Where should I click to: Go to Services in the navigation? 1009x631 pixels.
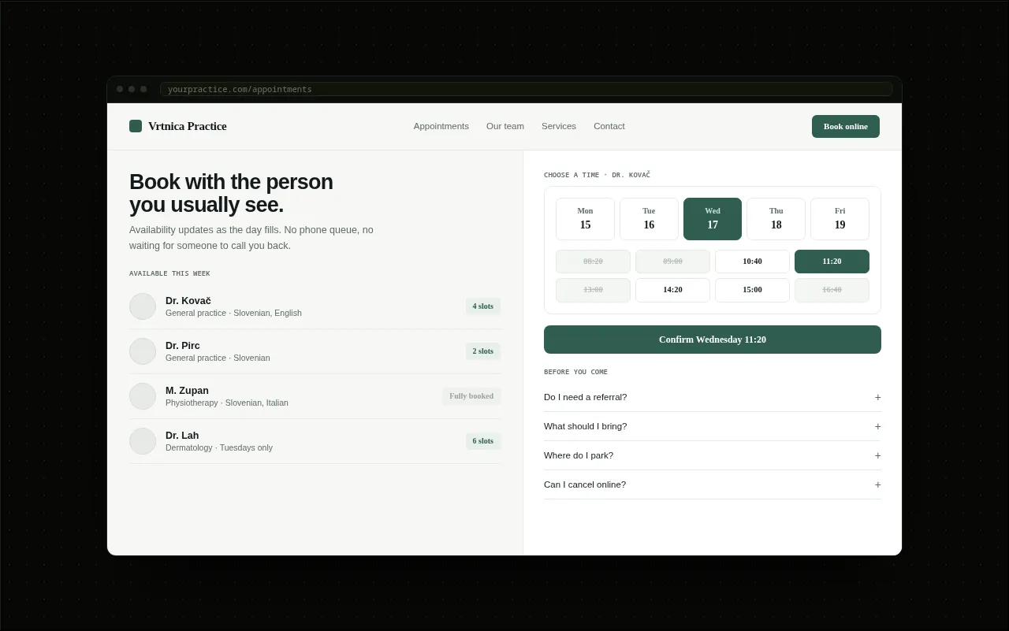(x=559, y=126)
